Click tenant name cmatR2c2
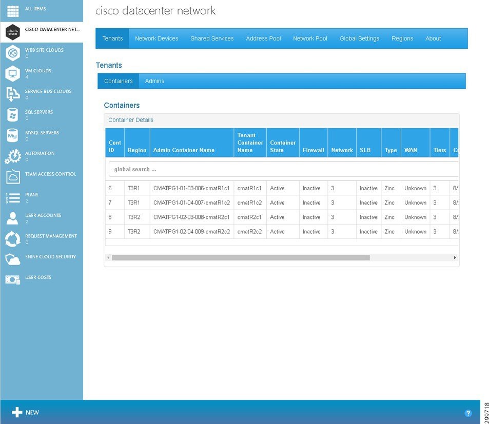 coord(249,231)
